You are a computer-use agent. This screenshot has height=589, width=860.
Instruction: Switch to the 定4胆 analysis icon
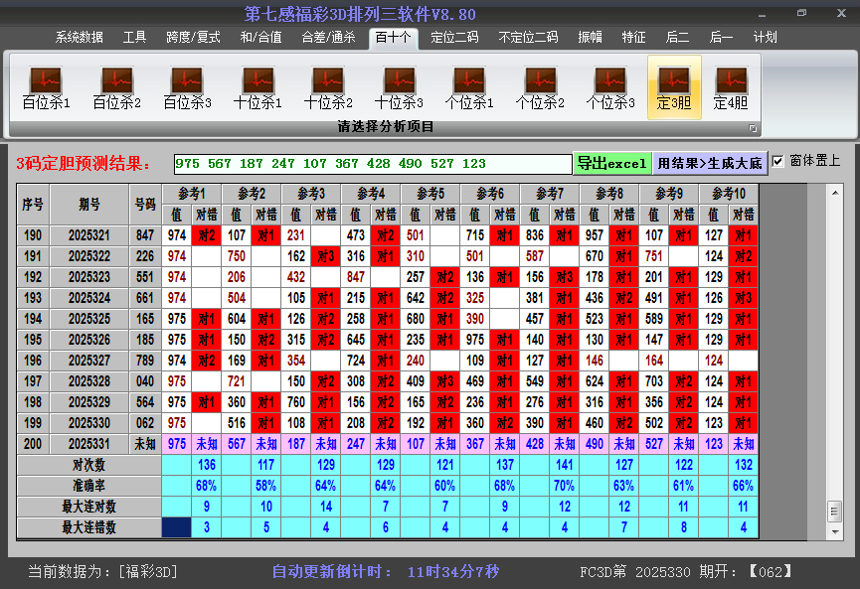pyautogui.click(x=733, y=79)
